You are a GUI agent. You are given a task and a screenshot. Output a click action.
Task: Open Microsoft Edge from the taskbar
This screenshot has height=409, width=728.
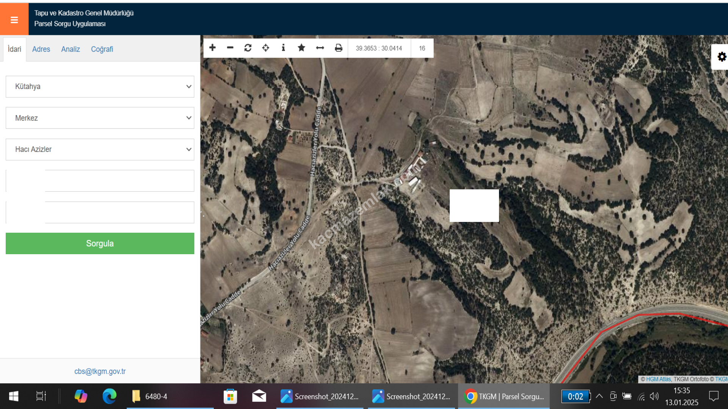click(x=109, y=397)
